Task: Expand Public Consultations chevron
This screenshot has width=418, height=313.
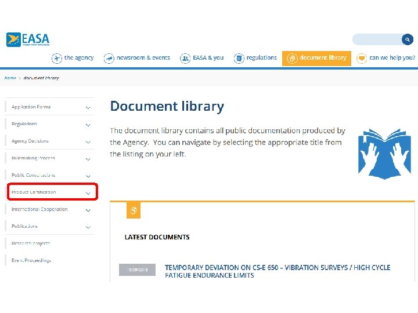Action: tap(88, 176)
